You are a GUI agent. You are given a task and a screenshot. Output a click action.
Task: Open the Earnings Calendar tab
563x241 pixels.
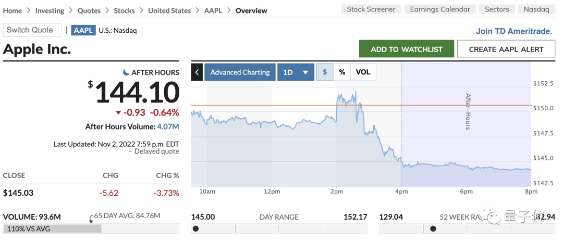click(439, 9)
